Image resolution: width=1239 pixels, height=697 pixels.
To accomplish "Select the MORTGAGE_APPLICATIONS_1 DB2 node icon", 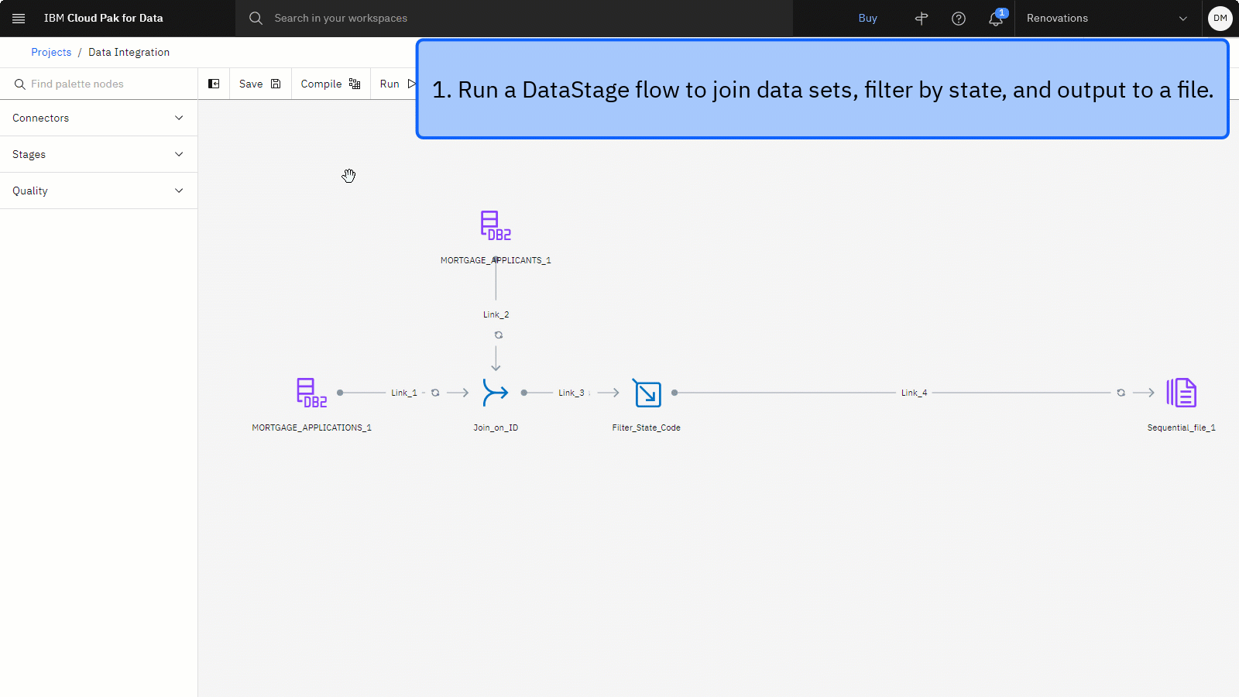I will pos(311,393).
